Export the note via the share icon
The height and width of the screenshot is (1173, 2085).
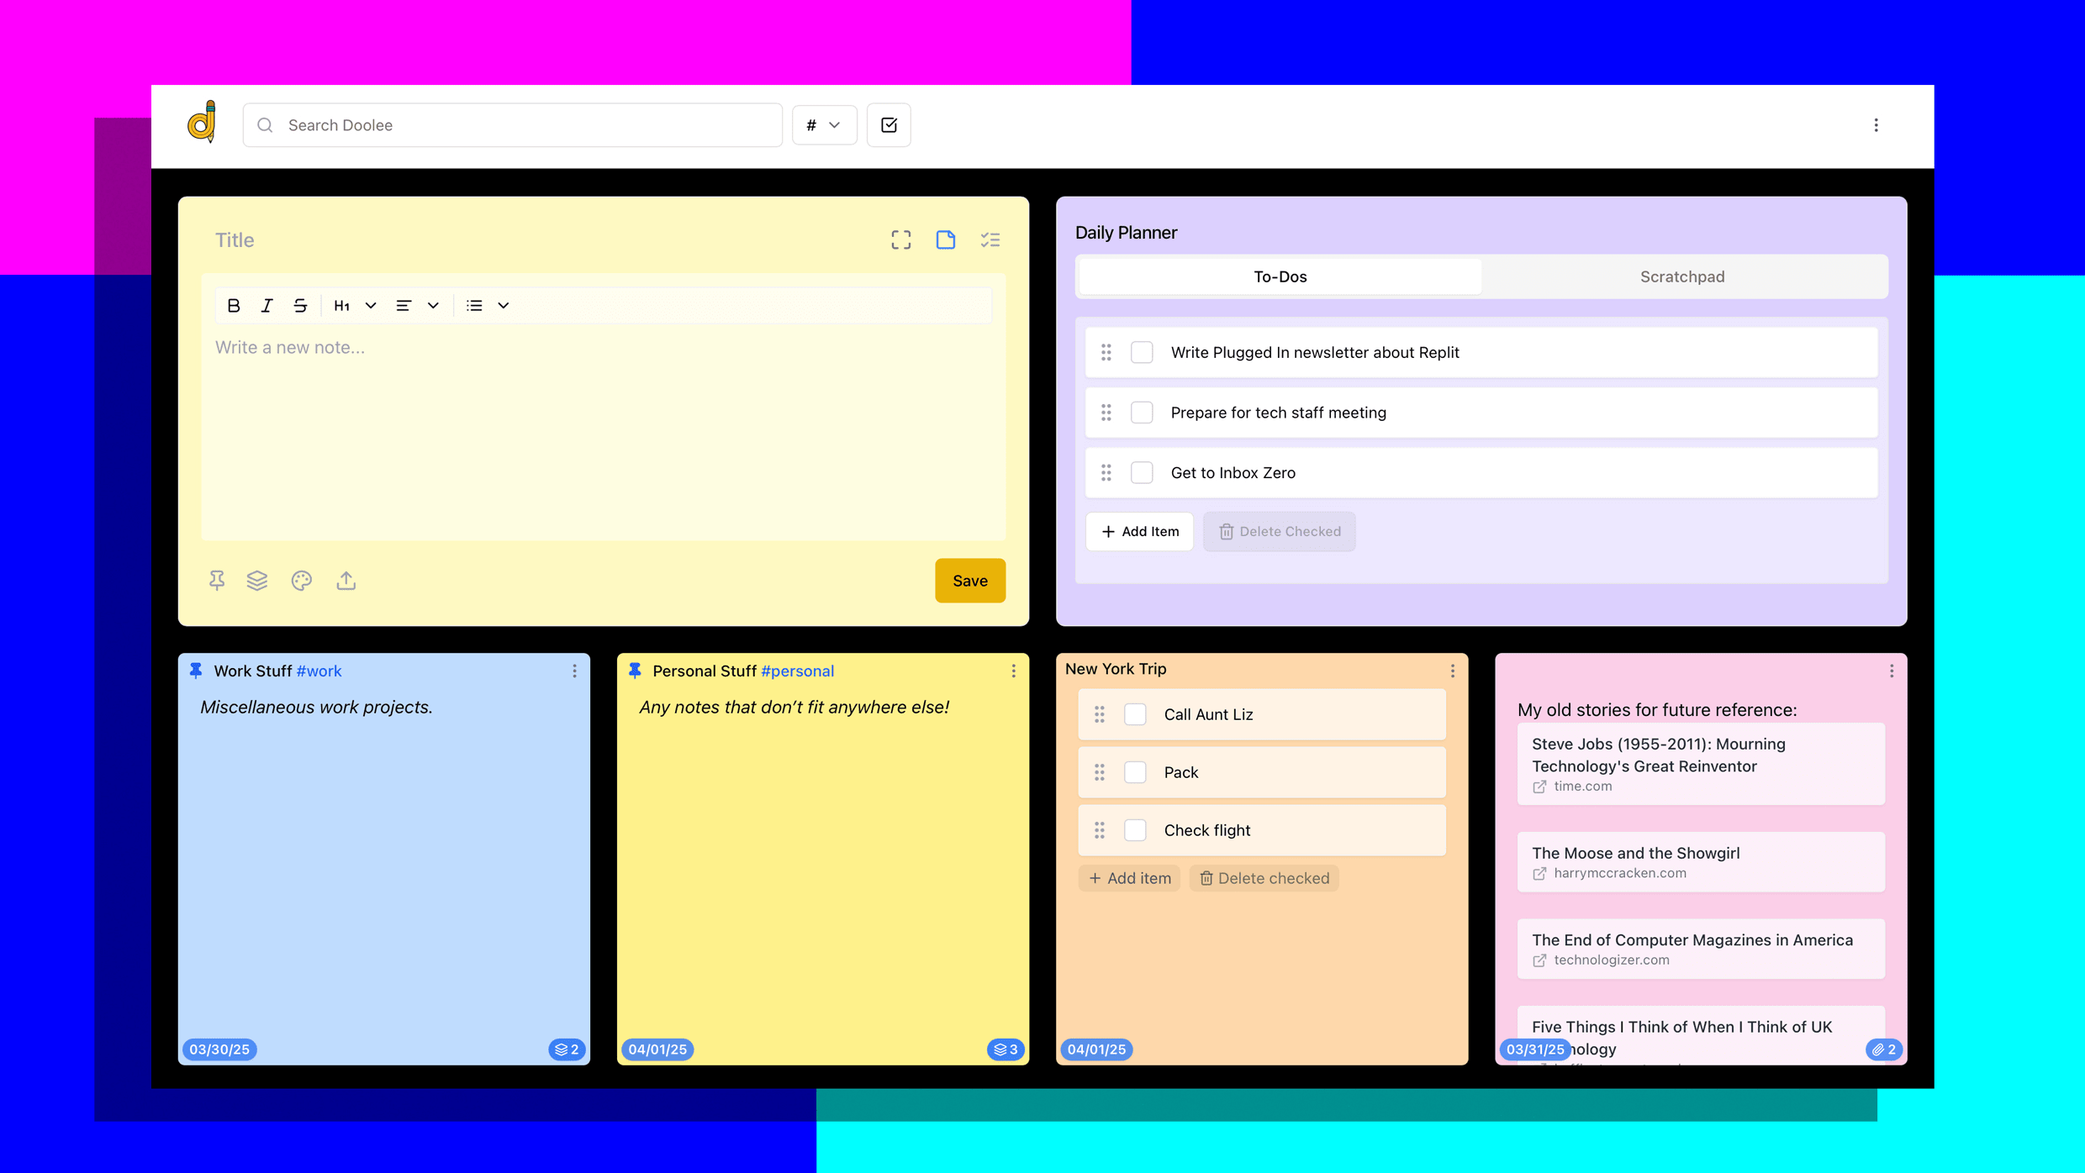click(346, 581)
